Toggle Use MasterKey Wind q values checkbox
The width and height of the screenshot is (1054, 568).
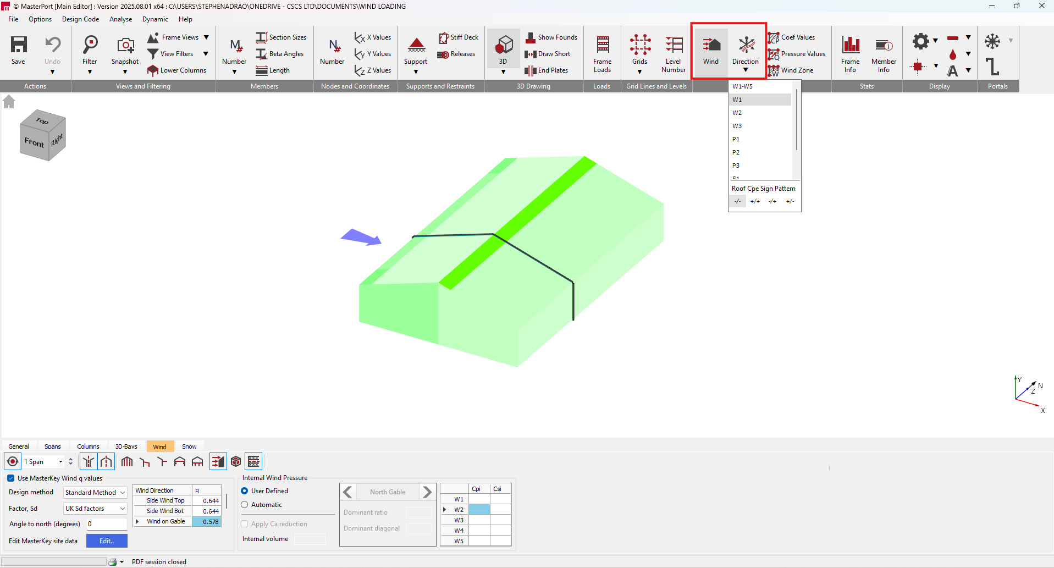11,478
